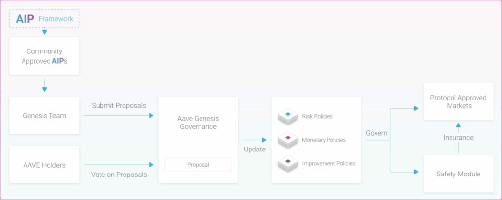This screenshot has width=502, height=200.
Task: Click the AAVE Holders box
Action: pyautogui.click(x=45, y=165)
